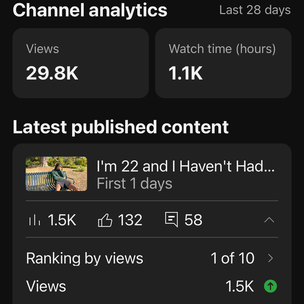Select the Views row label below ranking

click(x=46, y=286)
